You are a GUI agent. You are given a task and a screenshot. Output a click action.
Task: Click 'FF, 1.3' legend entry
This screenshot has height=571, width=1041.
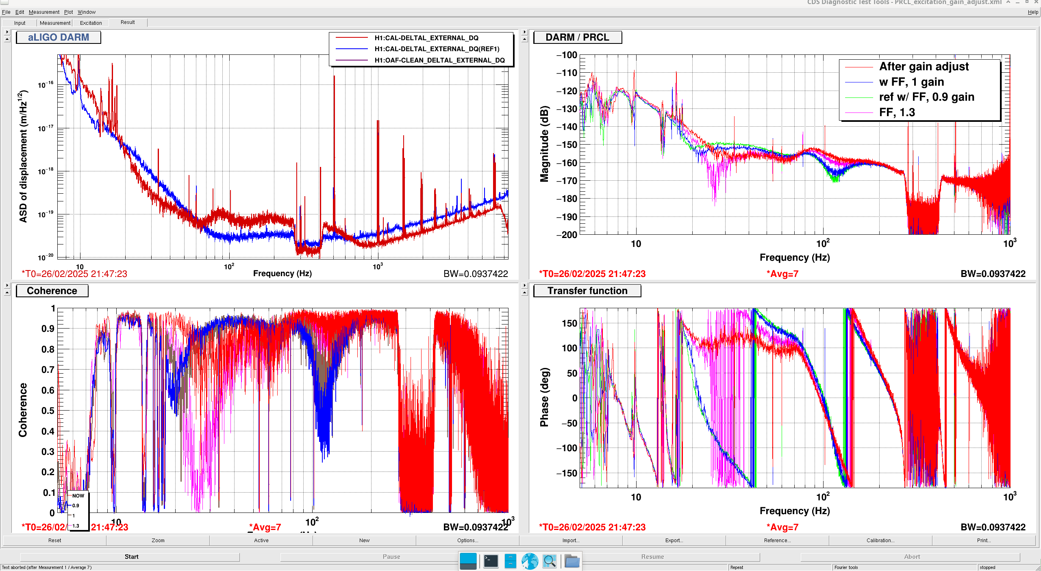[x=897, y=112]
